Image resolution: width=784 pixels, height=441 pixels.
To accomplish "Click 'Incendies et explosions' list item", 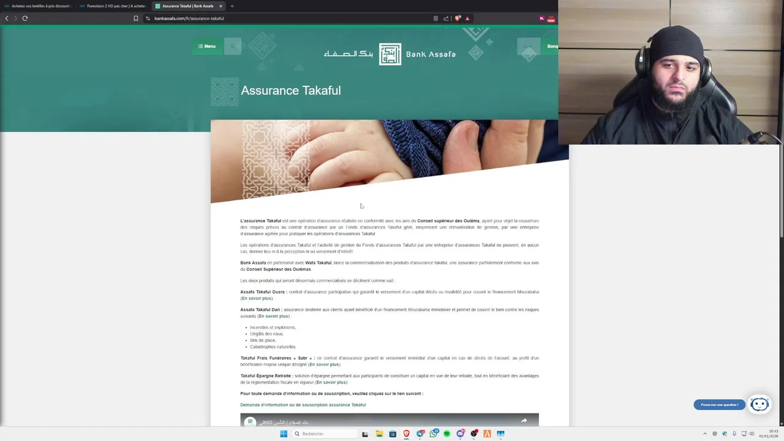I will point(273,328).
